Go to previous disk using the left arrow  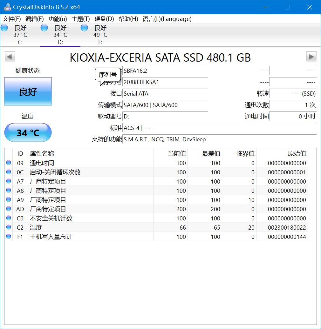[x=10, y=56]
